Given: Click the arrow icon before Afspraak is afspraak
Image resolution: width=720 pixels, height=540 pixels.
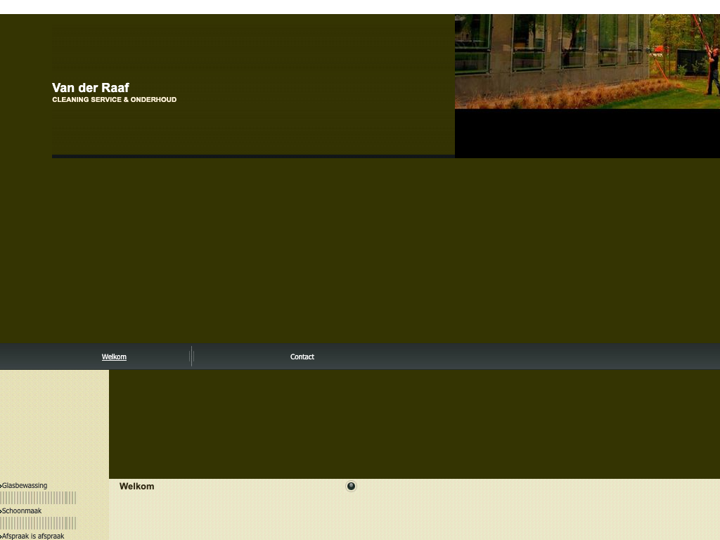Looking at the screenshot, I should 1,536.
